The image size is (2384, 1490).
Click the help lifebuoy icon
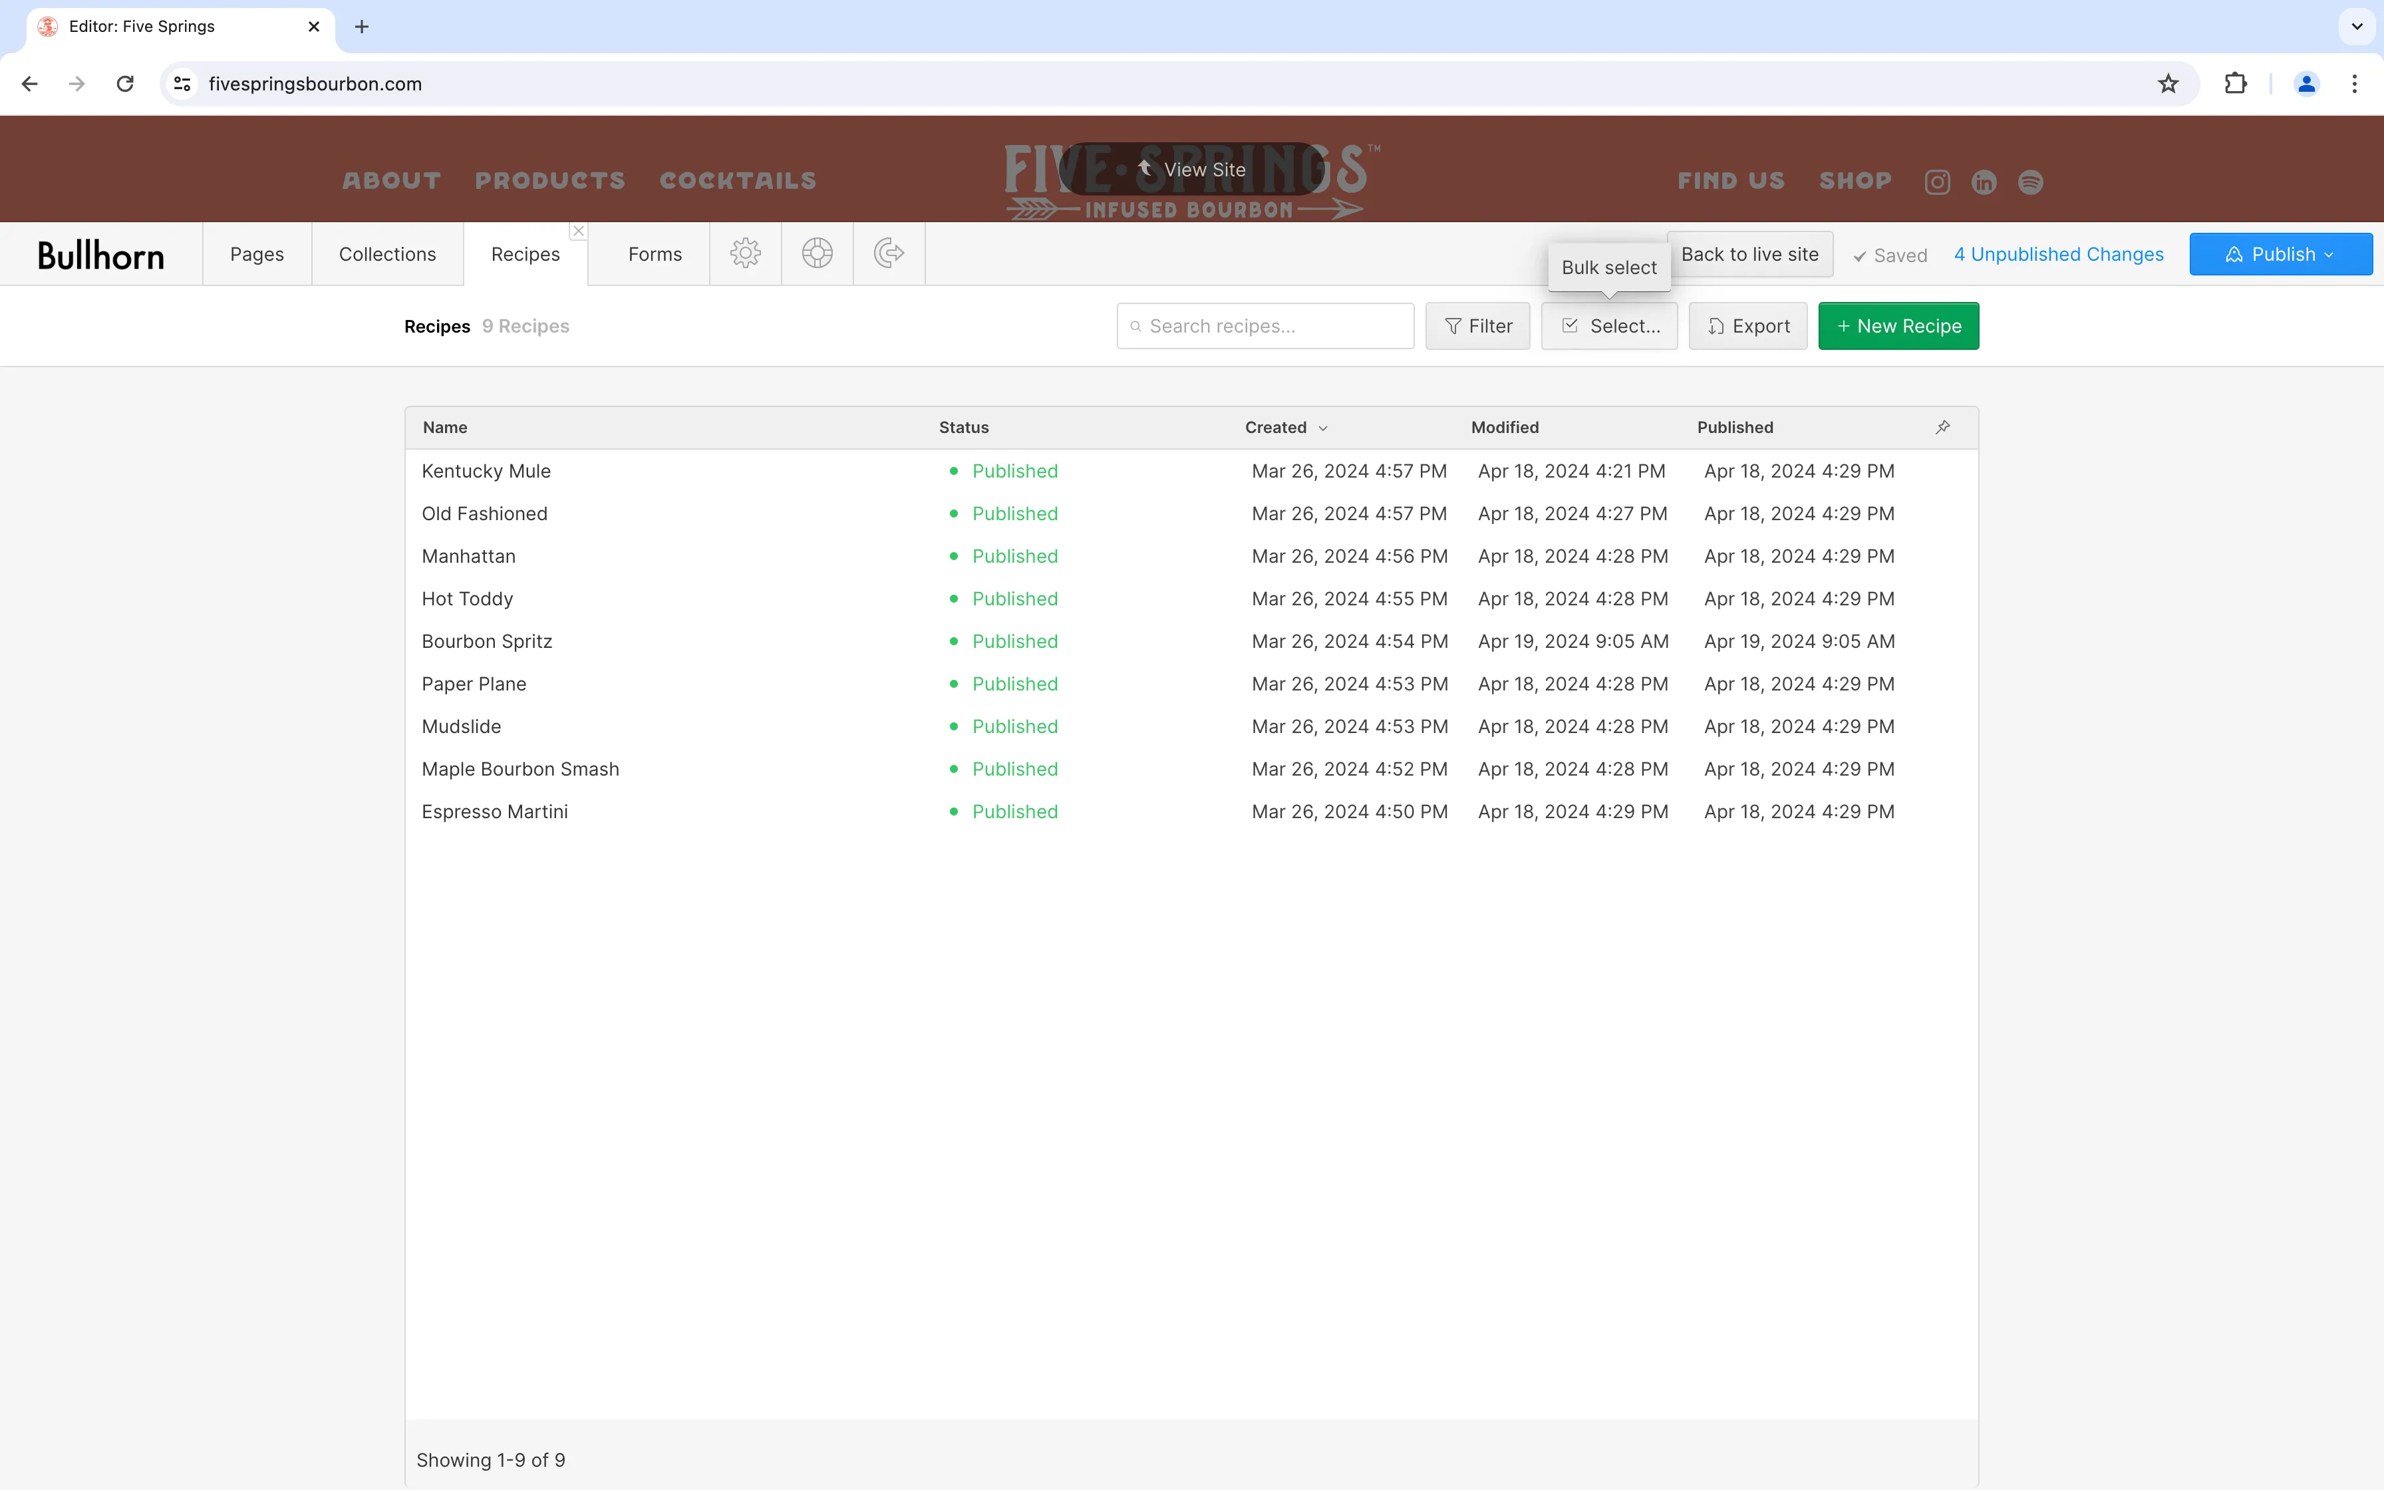point(817,253)
